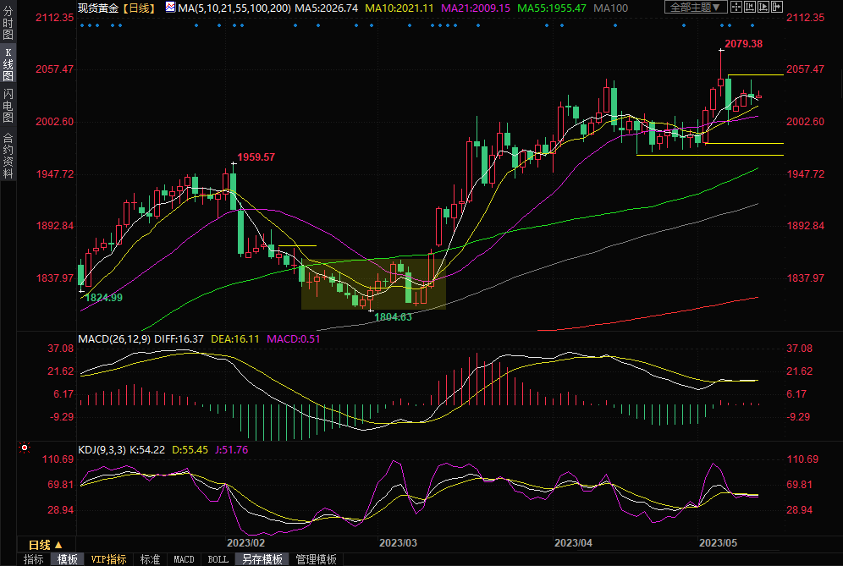Image resolution: width=843 pixels, height=566 pixels.
Task: Switch to the 模板 bottom tab
Action: point(67,559)
